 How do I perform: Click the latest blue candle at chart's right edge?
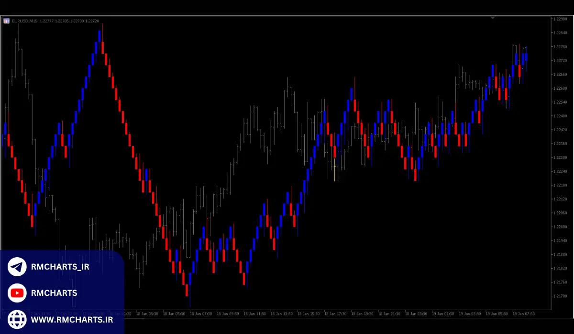(x=526, y=57)
